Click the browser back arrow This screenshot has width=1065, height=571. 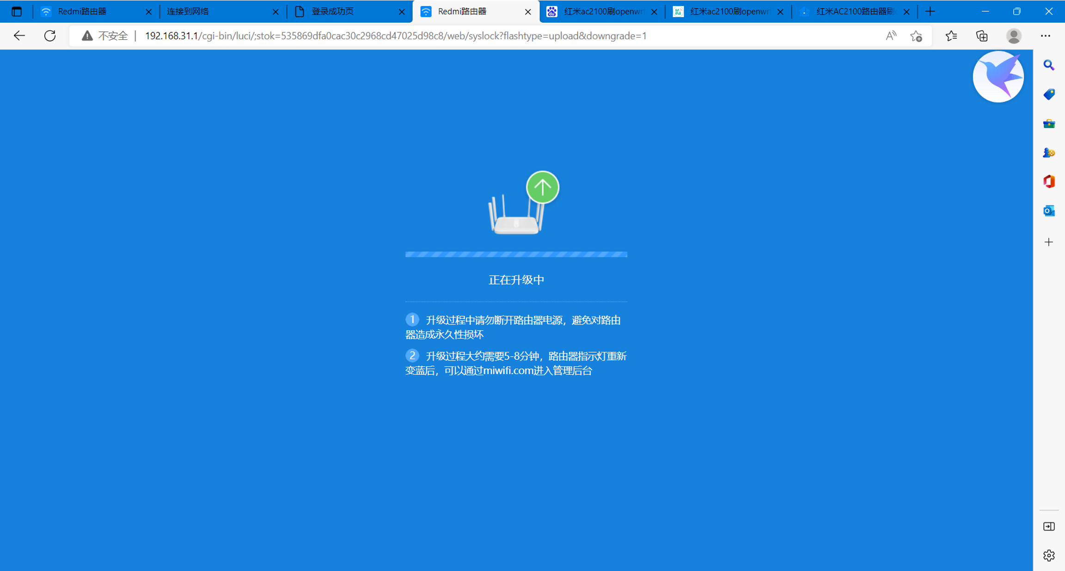pos(19,36)
